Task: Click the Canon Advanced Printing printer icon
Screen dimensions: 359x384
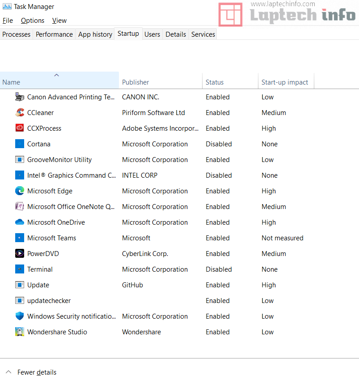Action: pos(20,97)
